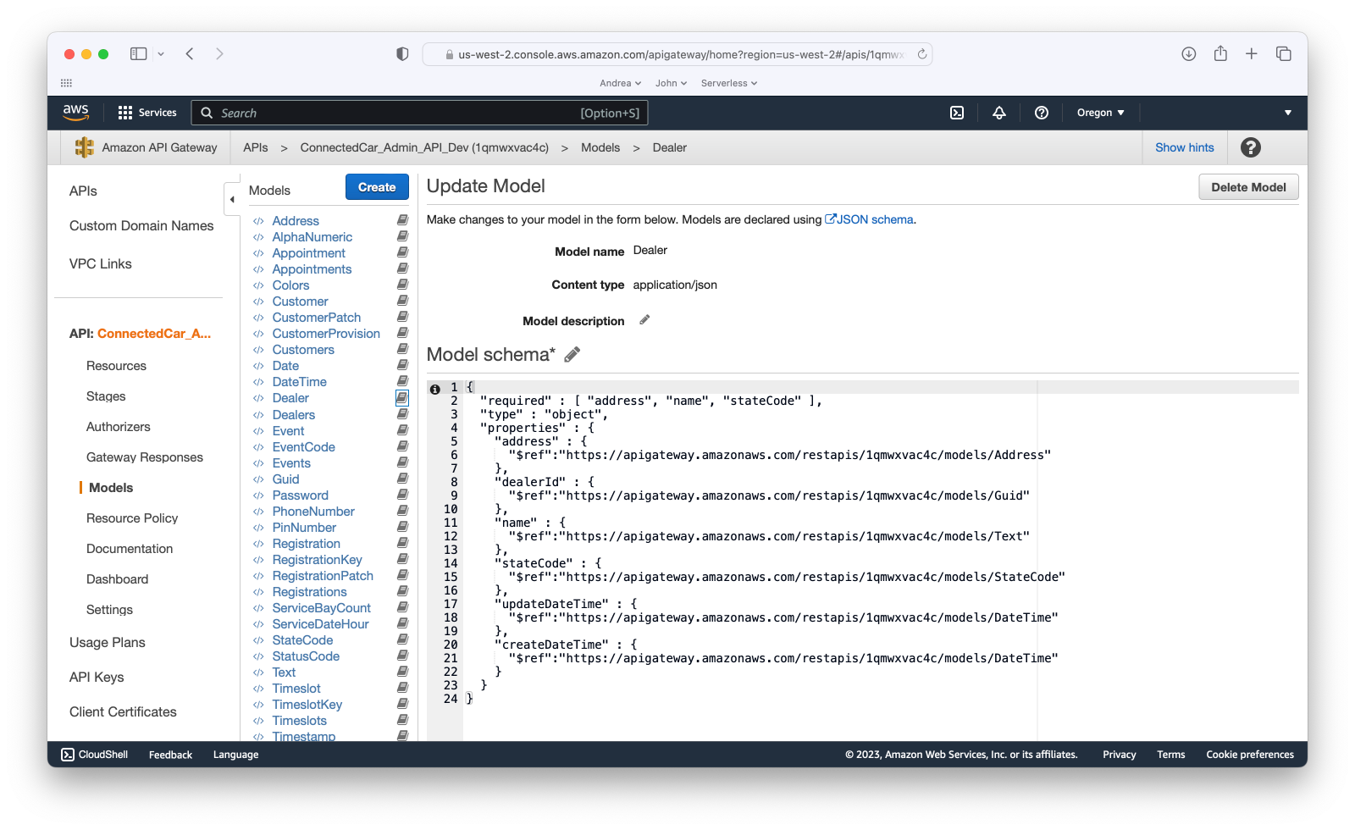This screenshot has width=1355, height=830.
Task: Open the Stages section in sidebar
Action: point(106,396)
